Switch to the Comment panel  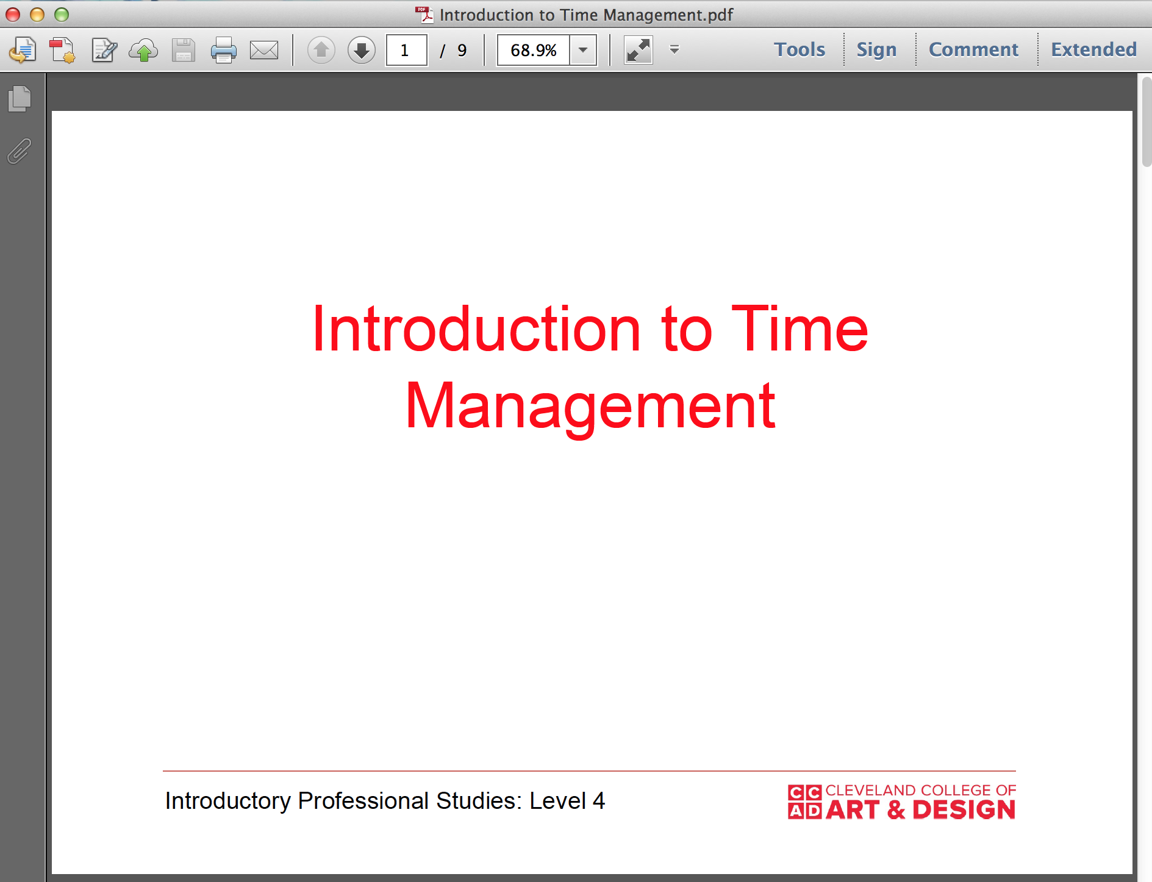973,49
